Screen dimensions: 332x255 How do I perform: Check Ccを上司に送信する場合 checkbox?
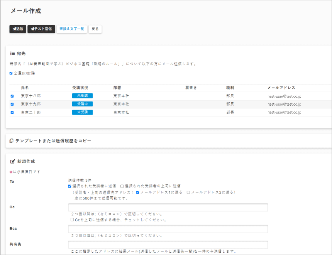pyautogui.click(x=72, y=220)
